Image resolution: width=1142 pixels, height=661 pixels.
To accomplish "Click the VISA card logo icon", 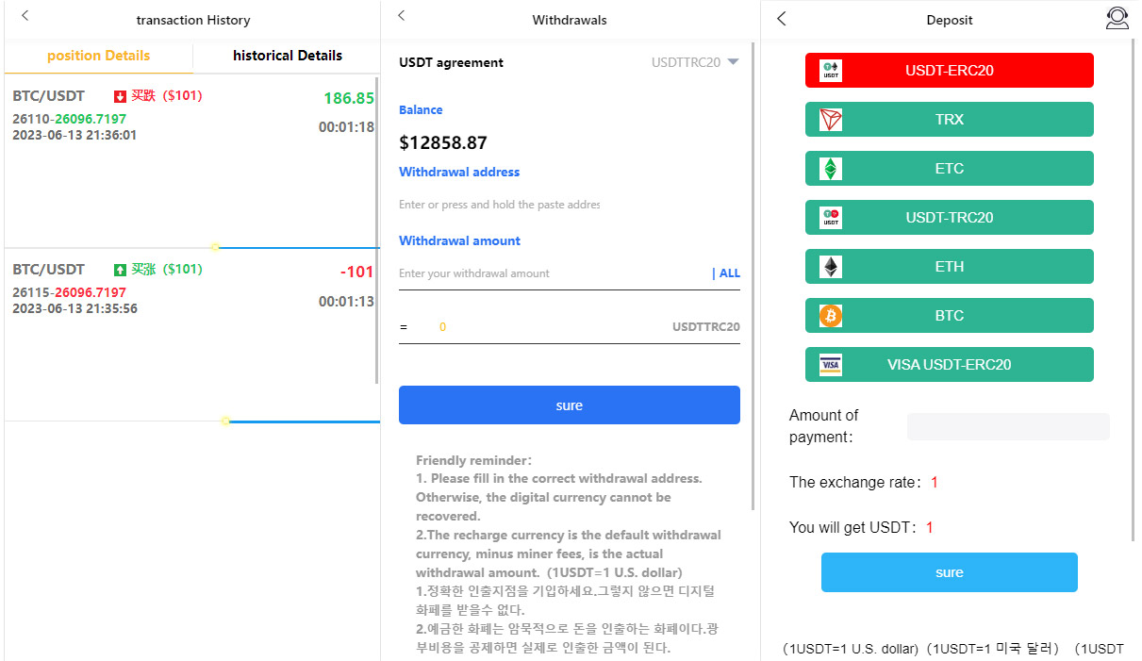I will click(x=831, y=365).
